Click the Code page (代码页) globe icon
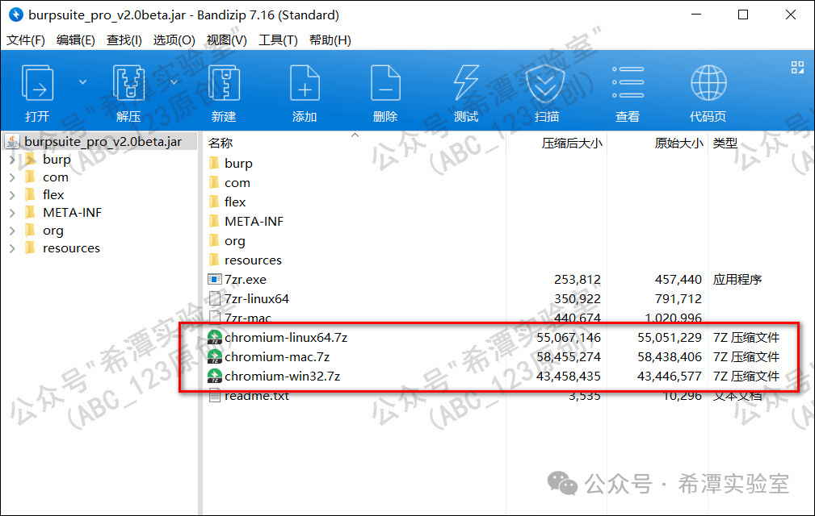815x516 pixels. 708,83
